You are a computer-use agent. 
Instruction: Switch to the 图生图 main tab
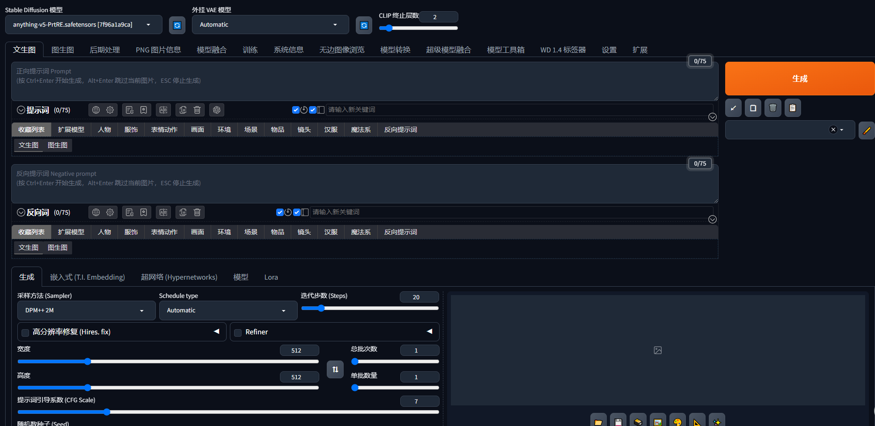point(62,50)
